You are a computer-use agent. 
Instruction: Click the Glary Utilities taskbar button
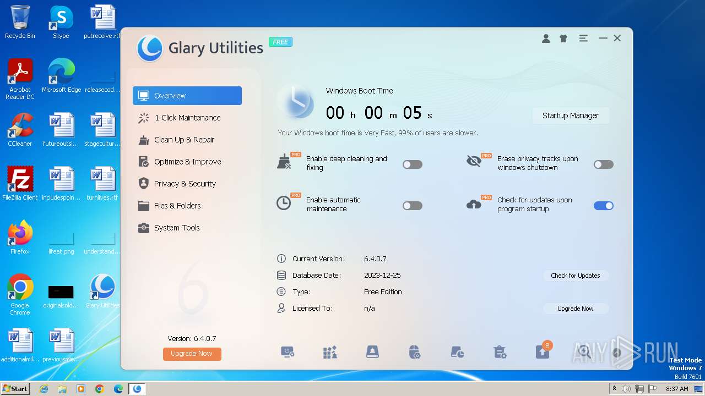tap(137, 389)
